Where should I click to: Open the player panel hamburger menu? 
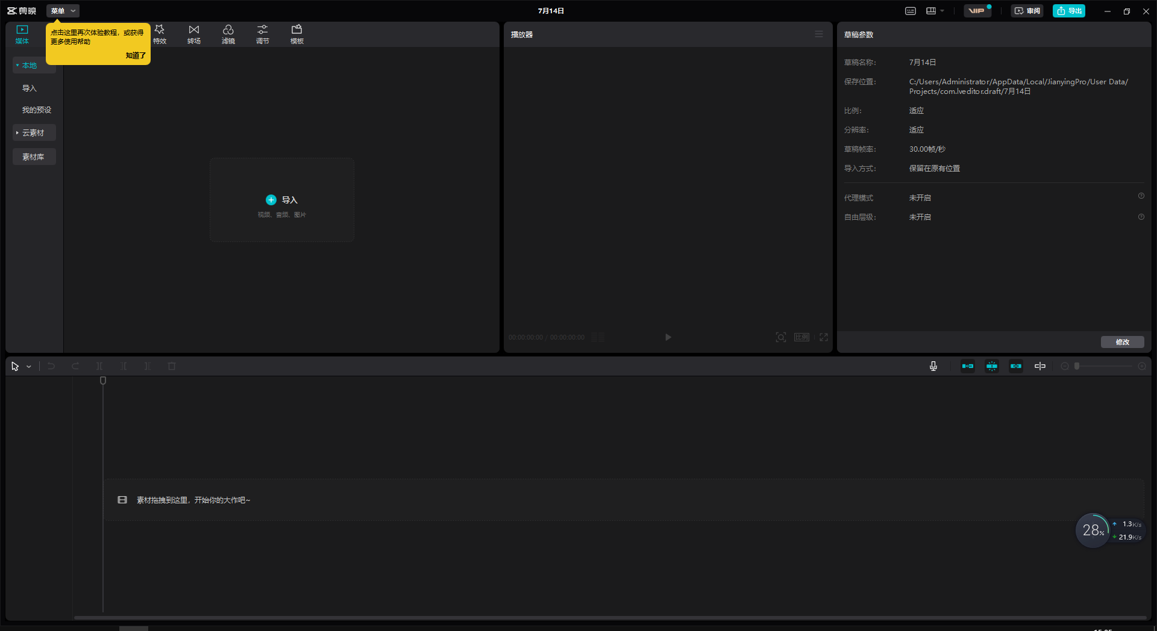point(819,34)
